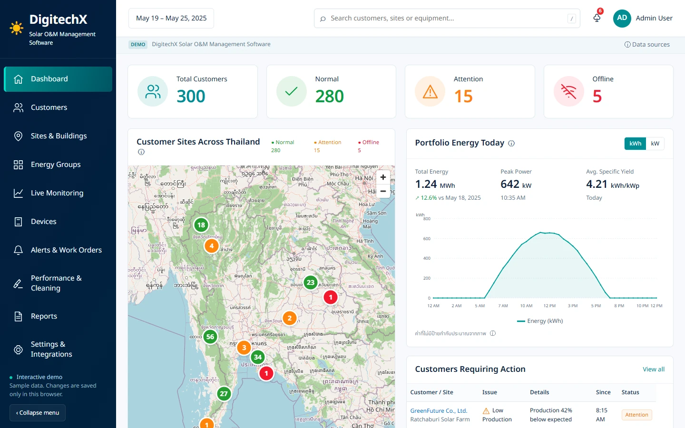Open Sites & Buildings
Screen dimensions: 685x428
pos(58,136)
